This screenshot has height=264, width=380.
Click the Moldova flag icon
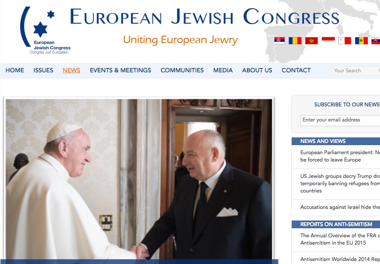tap(361, 40)
